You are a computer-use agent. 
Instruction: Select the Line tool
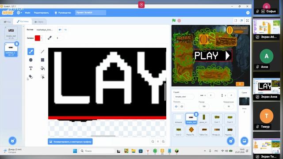tap(42, 52)
